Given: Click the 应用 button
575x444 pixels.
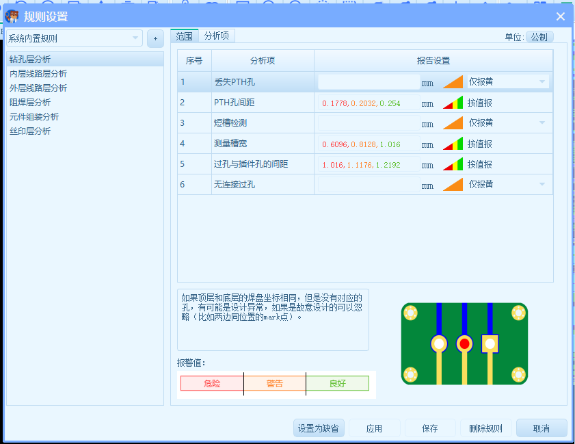Looking at the screenshot, I should tap(375, 428).
